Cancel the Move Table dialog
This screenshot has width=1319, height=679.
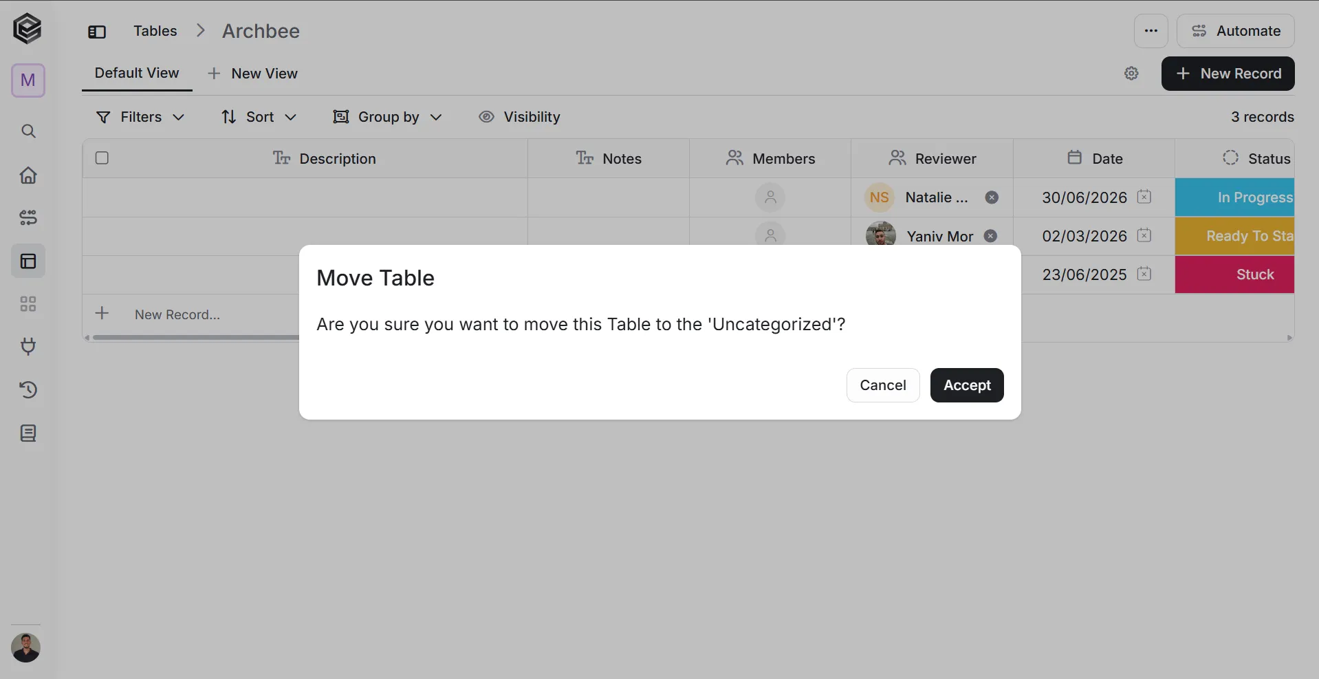click(883, 385)
